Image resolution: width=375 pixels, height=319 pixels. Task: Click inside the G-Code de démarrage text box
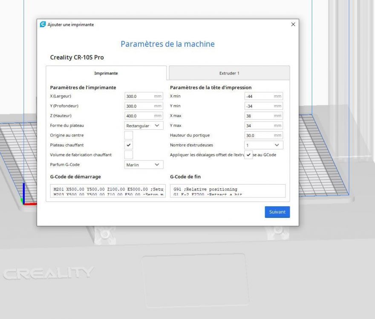pyautogui.click(x=108, y=191)
